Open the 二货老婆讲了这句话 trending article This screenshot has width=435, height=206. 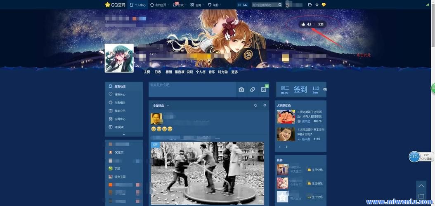coord(309,114)
